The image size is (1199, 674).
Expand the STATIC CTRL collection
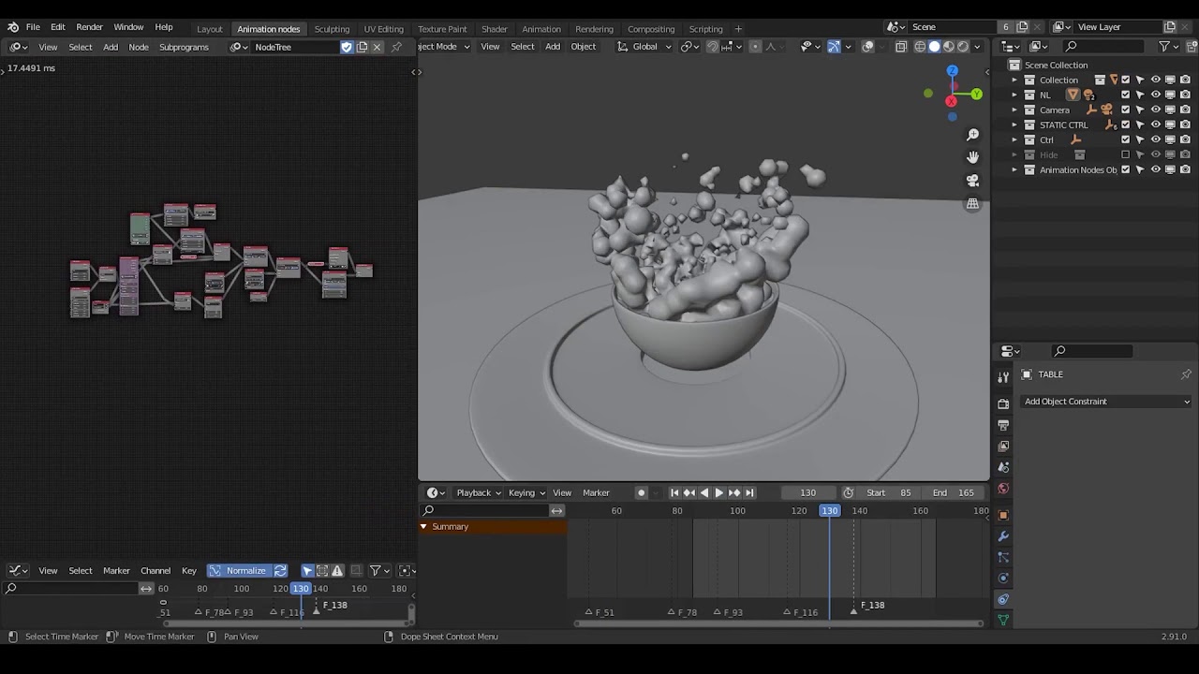pos(1014,125)
